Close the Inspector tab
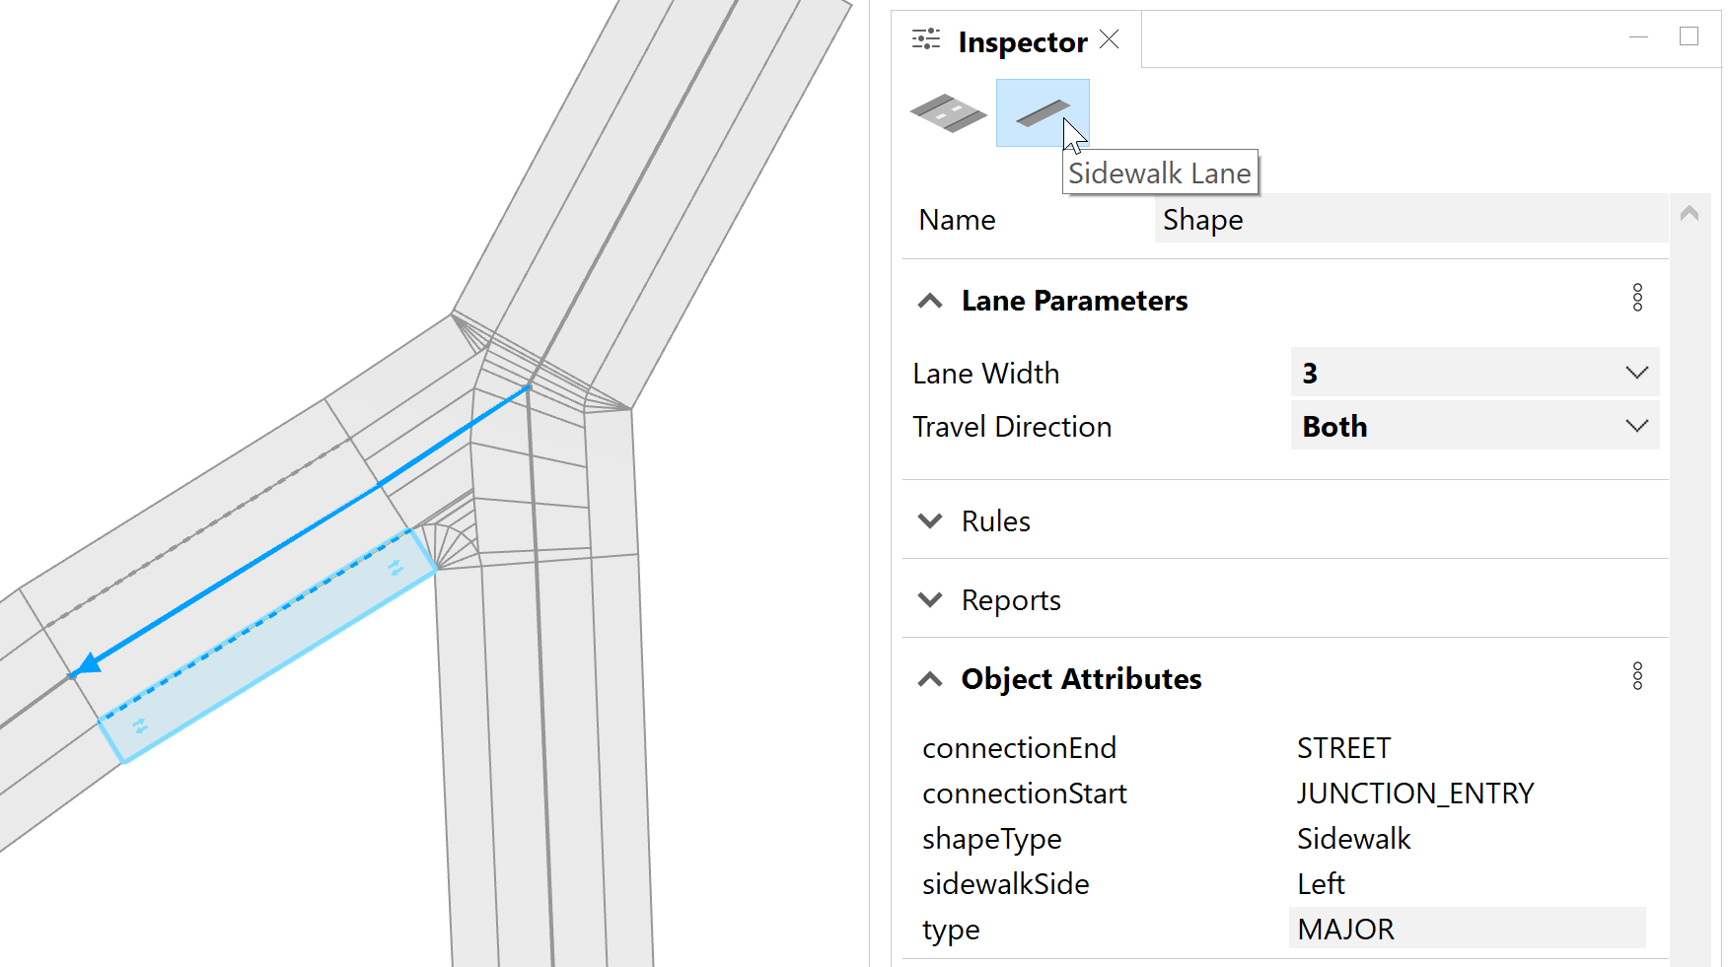This screenshot has height=967, width=1728. (1110, 39)
